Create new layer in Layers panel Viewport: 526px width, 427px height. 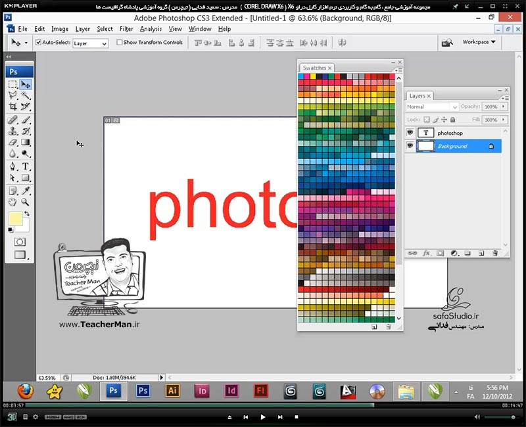[x=481, y=253]
